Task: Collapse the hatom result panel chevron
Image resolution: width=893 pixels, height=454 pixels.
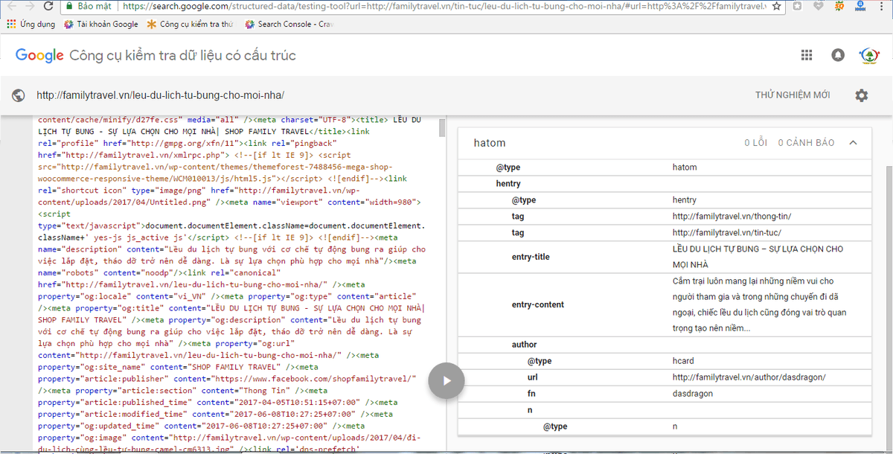Action: pyautogui.click(x=853, y=143)
